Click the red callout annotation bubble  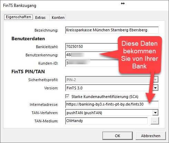click(x=140, y=55)
